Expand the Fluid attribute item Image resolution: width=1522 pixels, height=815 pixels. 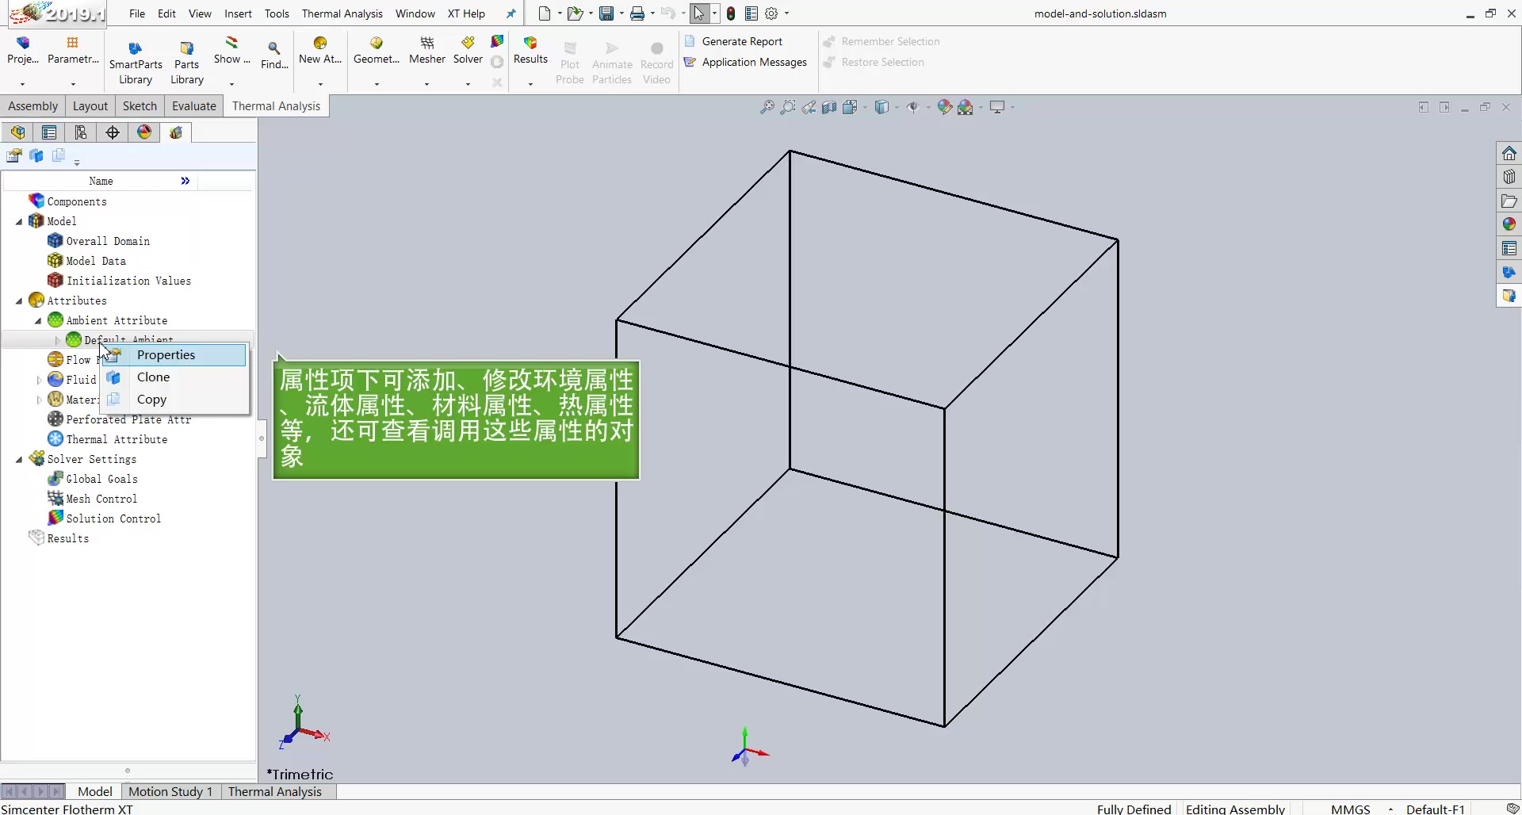39,379
